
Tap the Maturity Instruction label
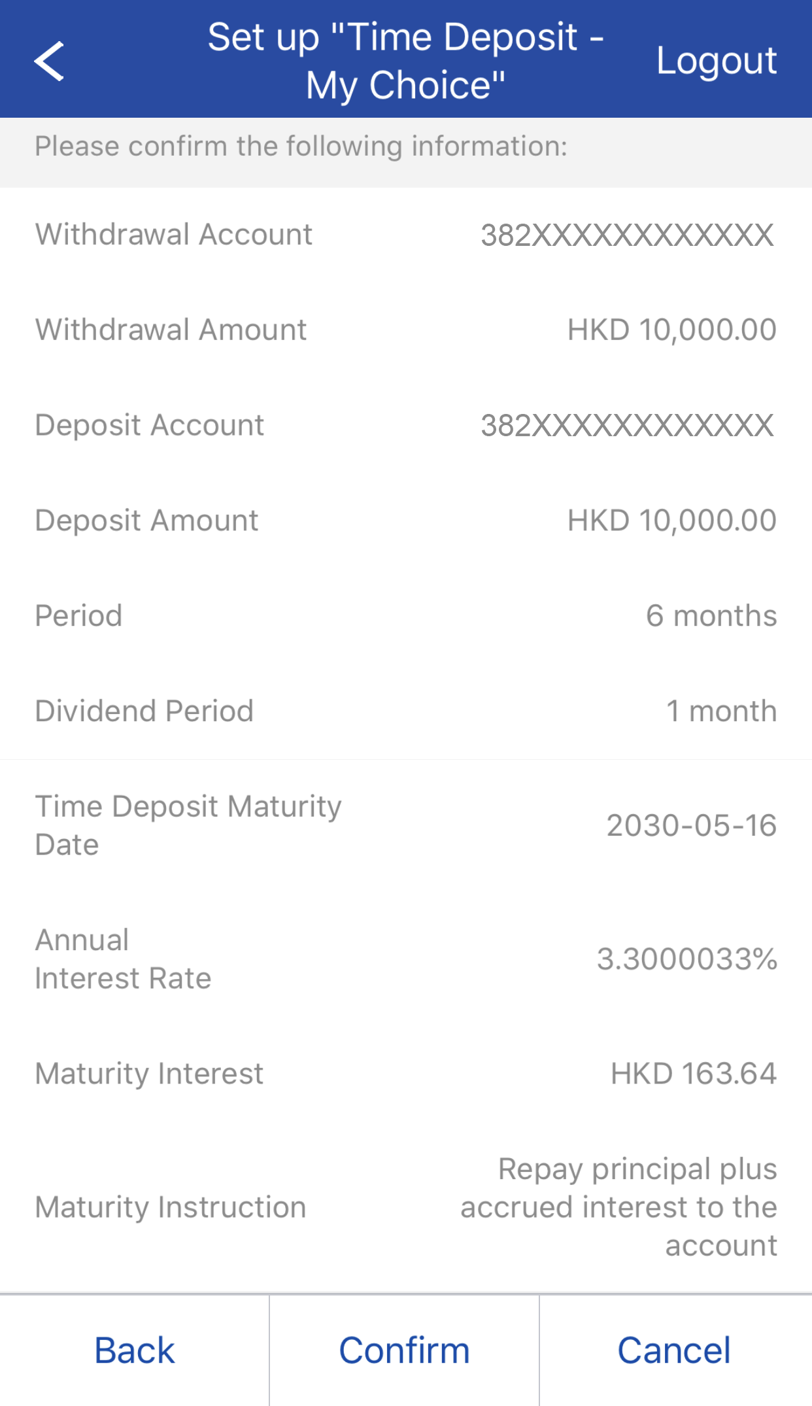click(171, 1207)
